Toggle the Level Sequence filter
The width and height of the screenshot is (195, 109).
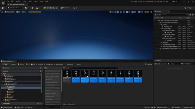coord(52,71)
